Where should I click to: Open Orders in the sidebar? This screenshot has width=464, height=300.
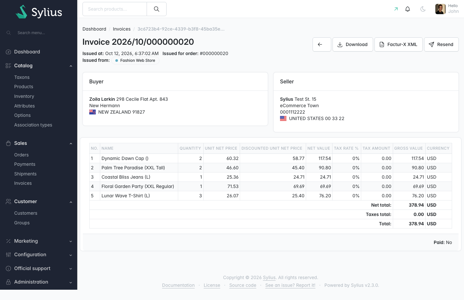21,155
